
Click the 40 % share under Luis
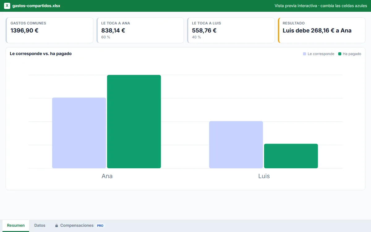pos(196,37)
